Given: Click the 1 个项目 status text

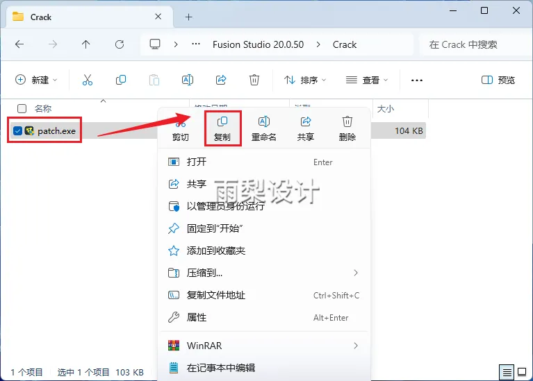Looking at the screenshot, I should click(x=26, y=373).
